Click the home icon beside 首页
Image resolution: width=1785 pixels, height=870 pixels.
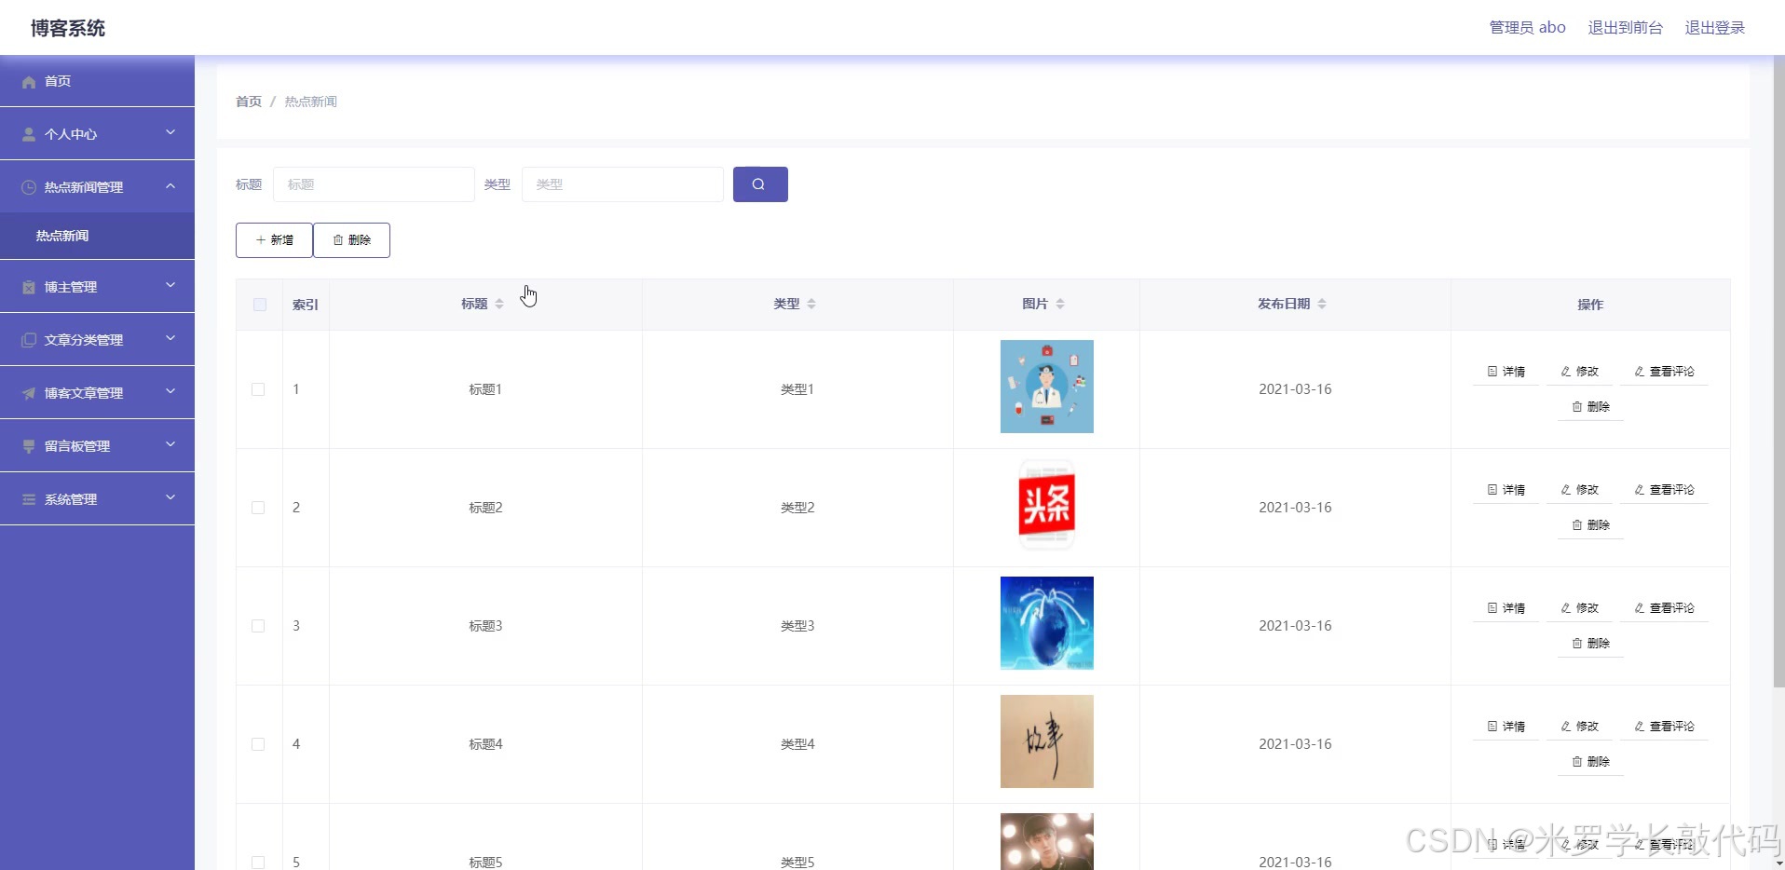29,82
